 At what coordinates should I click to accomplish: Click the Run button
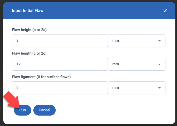23,110
